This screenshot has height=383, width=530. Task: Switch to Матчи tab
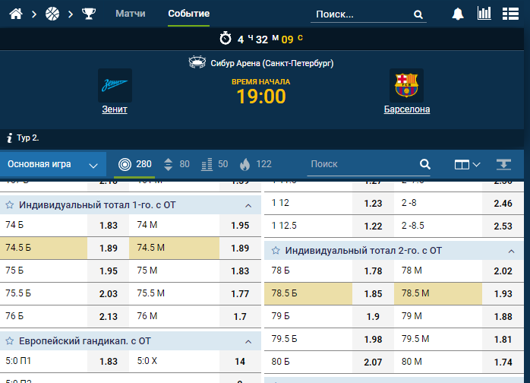coord(130,14)
